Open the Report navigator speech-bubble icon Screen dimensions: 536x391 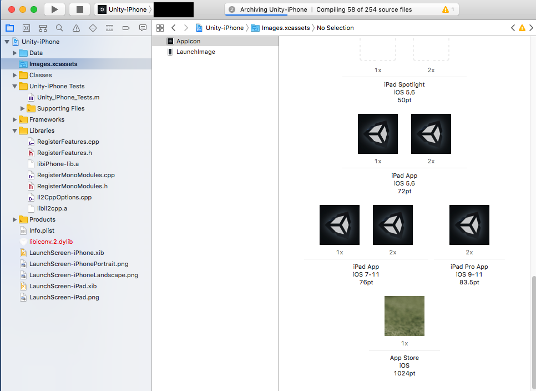[143, 28]
